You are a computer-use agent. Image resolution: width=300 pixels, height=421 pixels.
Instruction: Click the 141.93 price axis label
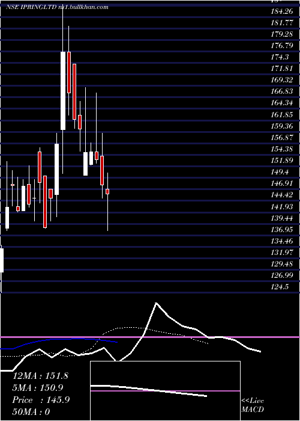[282, 207]
